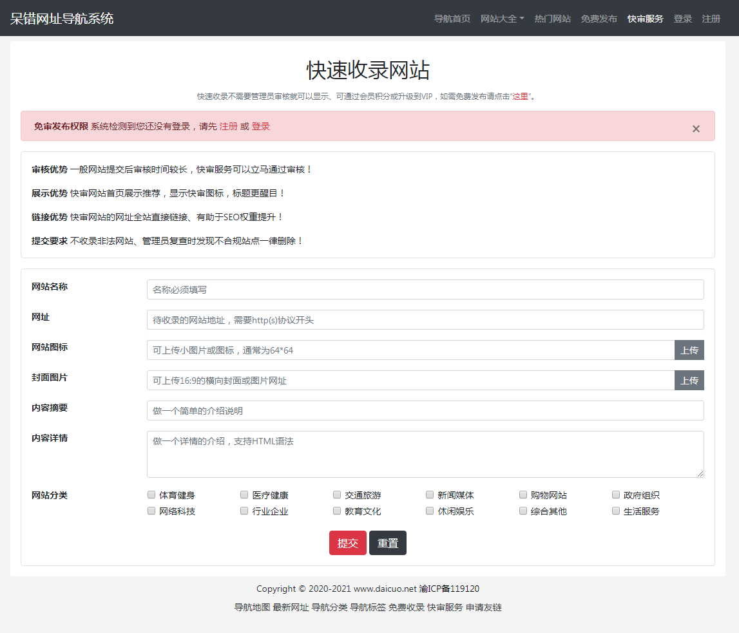Open the 免费发布 navigation link
This screenshot has height=633, width=739.
click(x=599, y=19)
